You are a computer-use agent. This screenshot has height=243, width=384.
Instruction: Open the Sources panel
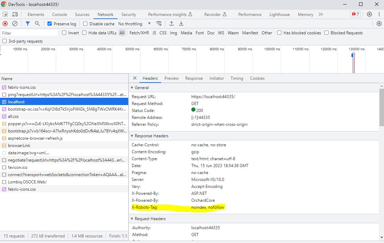point(82,15)
